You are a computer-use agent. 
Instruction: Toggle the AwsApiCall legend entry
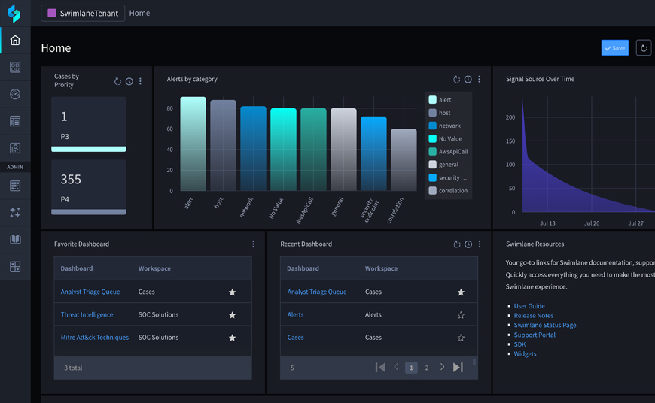448,151
